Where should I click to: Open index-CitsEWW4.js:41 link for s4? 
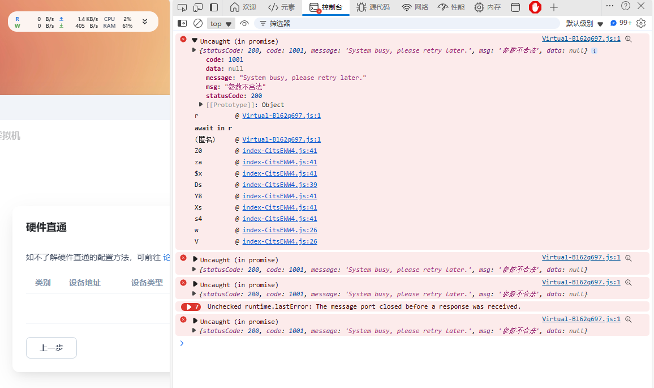point(279,219)
